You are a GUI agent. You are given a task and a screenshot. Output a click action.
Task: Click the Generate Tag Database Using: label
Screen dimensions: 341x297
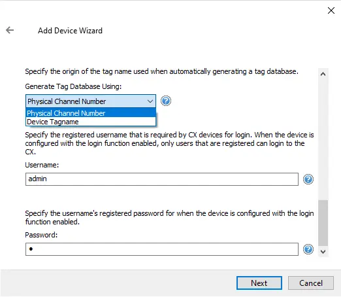pyautogui.click(x=73, y=86)
